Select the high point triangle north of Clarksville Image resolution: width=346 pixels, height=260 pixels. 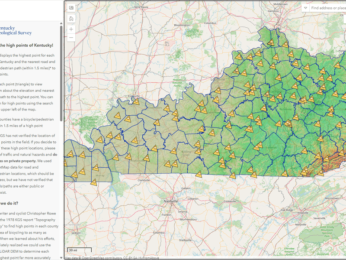(x=147, y=158)
